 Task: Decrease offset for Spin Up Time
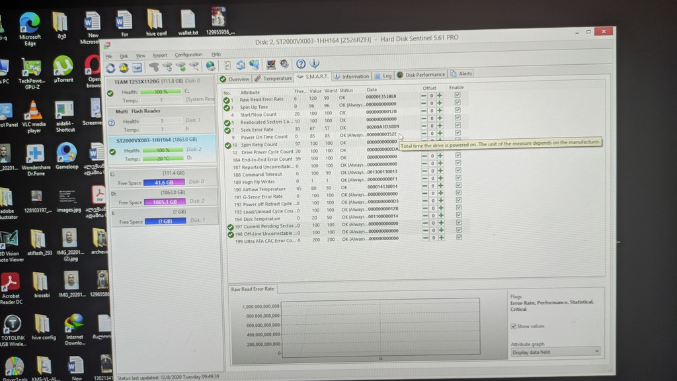[x=423, y=103]
